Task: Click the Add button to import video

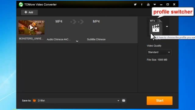Action: pos(29,12)
